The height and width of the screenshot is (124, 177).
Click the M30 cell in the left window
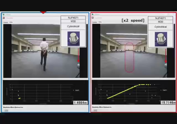point(73,21)
